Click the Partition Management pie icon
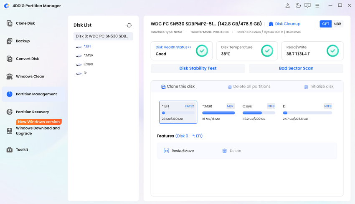 (10, 94)
